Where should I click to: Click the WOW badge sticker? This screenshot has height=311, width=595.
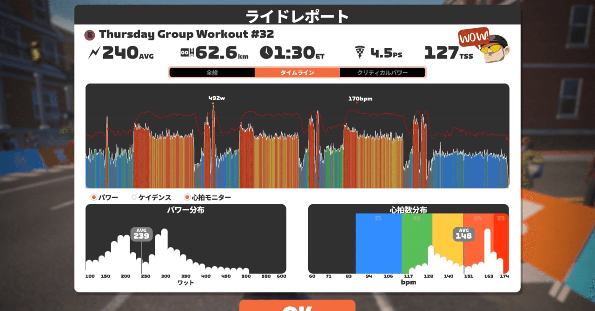474,38
